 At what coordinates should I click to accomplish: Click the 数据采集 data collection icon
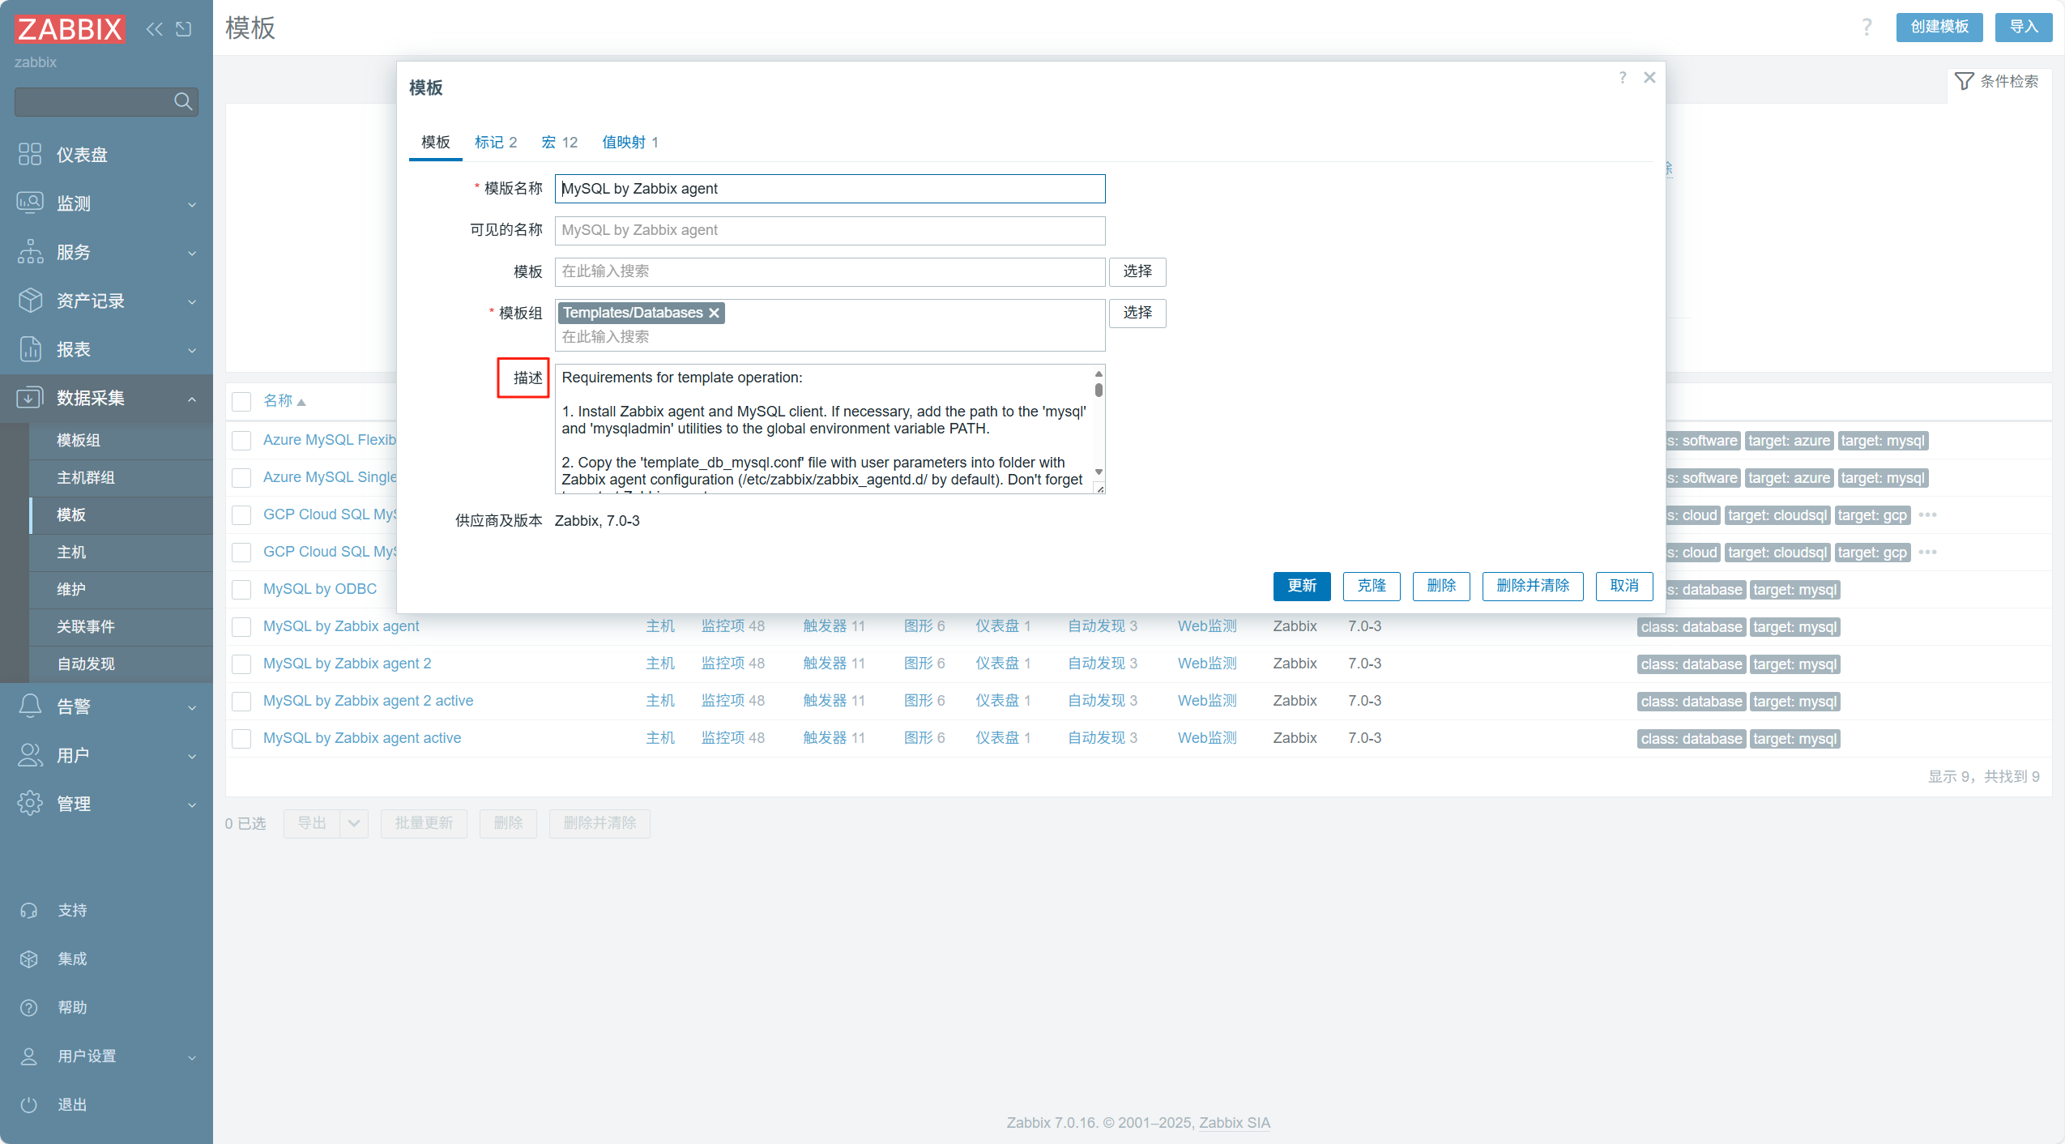[30, 398]
